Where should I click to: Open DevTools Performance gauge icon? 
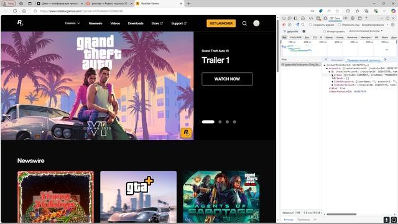tap(346, 18)
